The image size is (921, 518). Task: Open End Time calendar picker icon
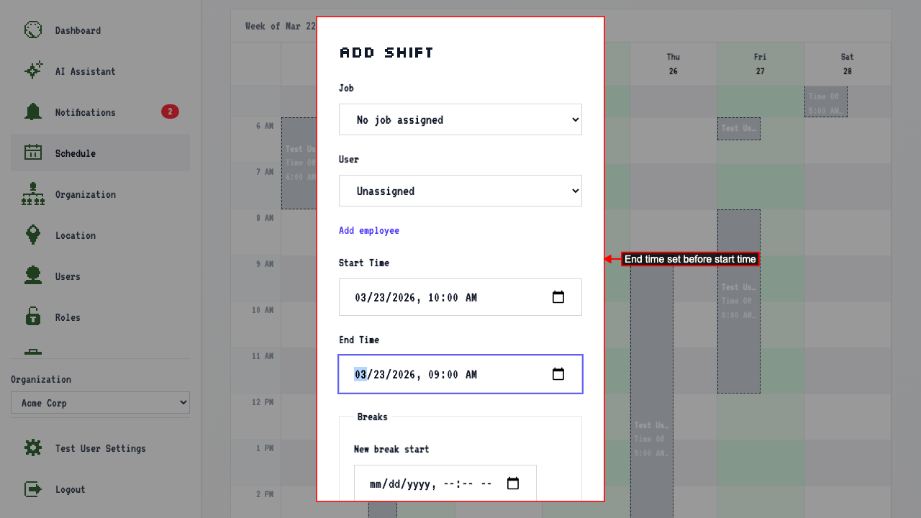[558, 374]
